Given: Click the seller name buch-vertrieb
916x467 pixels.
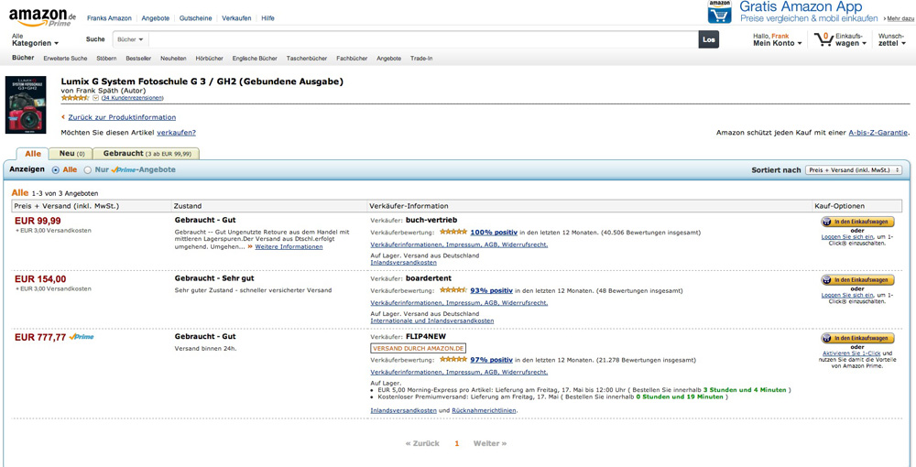Looking at the screenshot, I should coord(431,220).
